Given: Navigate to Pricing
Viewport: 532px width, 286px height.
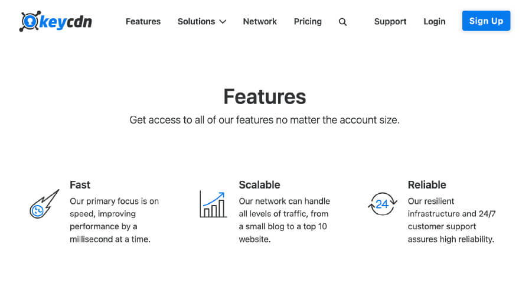Looking at the screenshot, I should pyautogui.click(x=308, y=21).
